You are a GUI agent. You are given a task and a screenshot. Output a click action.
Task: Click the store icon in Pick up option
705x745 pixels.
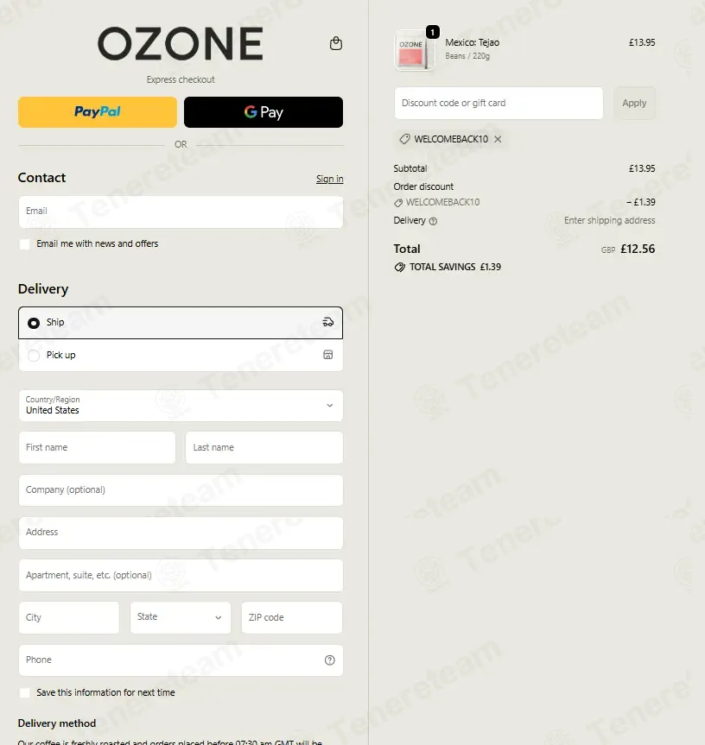pyautogui.click(x=328, y=355)
